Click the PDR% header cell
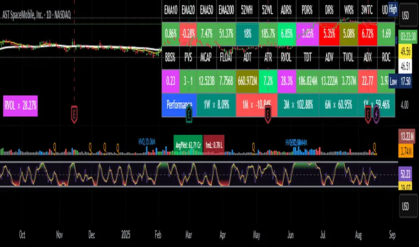The width and height of the screenshot is (419, 247). coord(308,11)
